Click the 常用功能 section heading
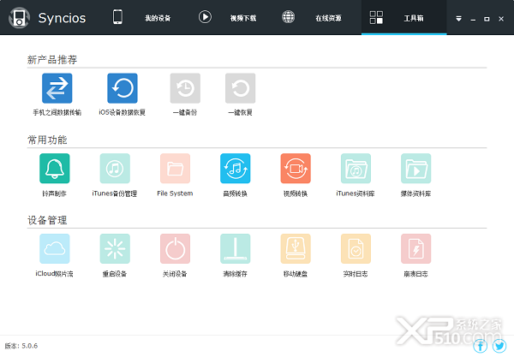 click(x=47, y=140)
